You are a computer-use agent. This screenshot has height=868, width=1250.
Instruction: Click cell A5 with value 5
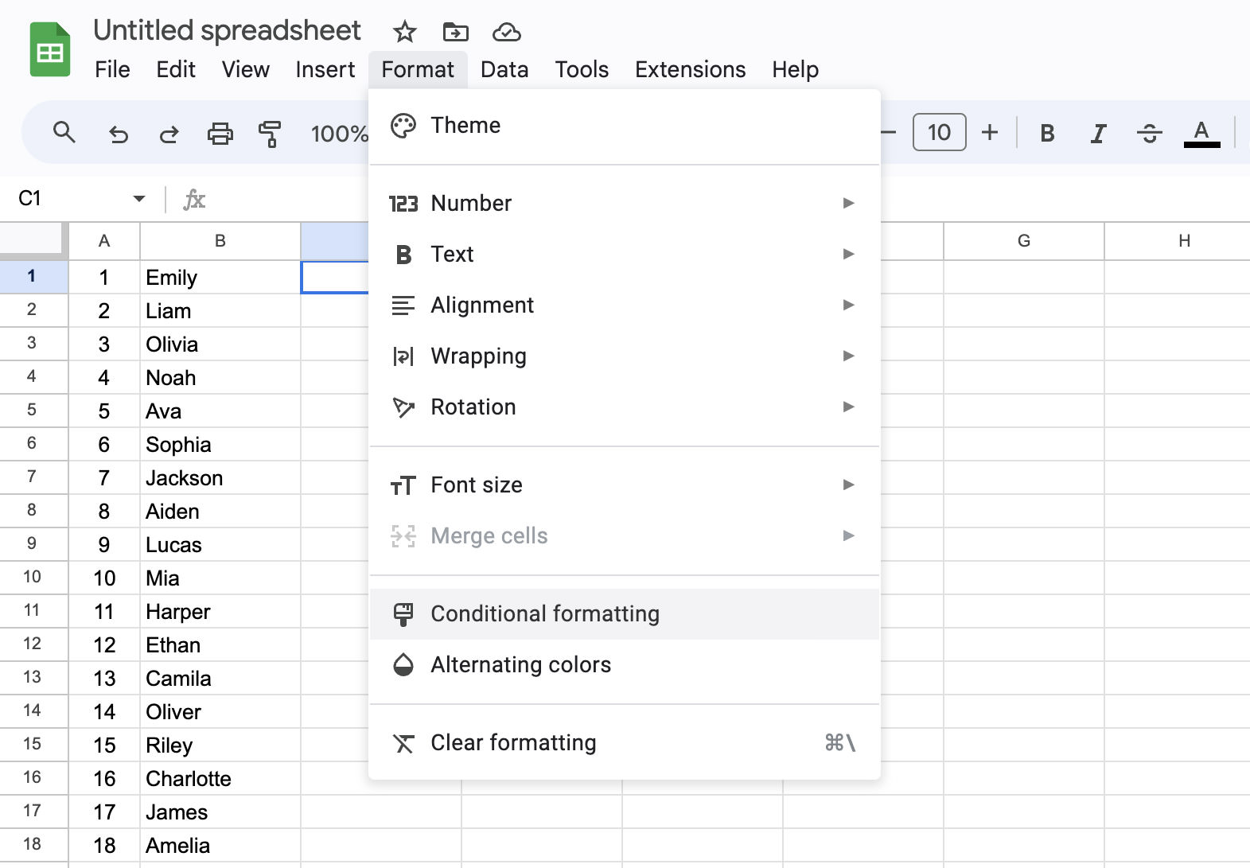click(x=104, y=411)
